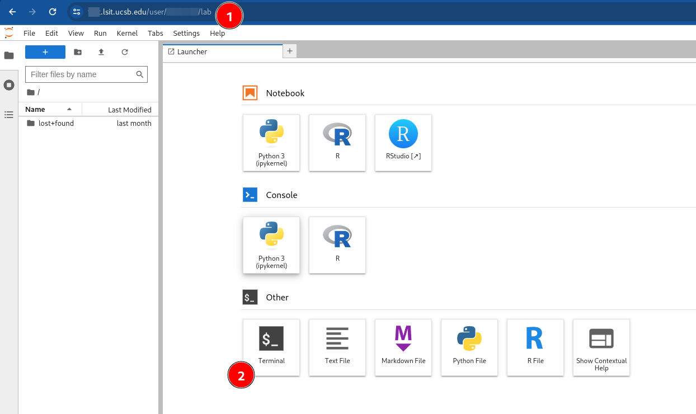Screen dimensions: 696x414
Task: Click the 'last month' modified date
Action: (x=134, y=123)
